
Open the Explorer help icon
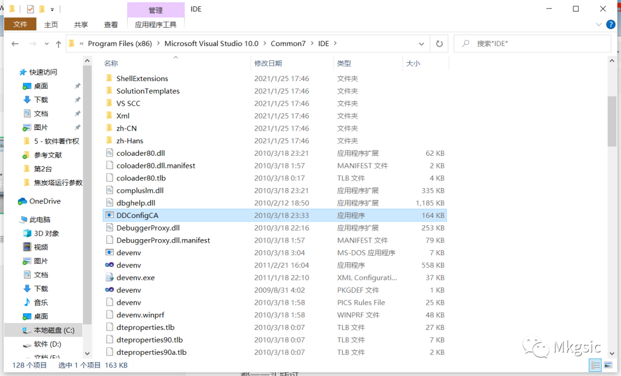611,25
